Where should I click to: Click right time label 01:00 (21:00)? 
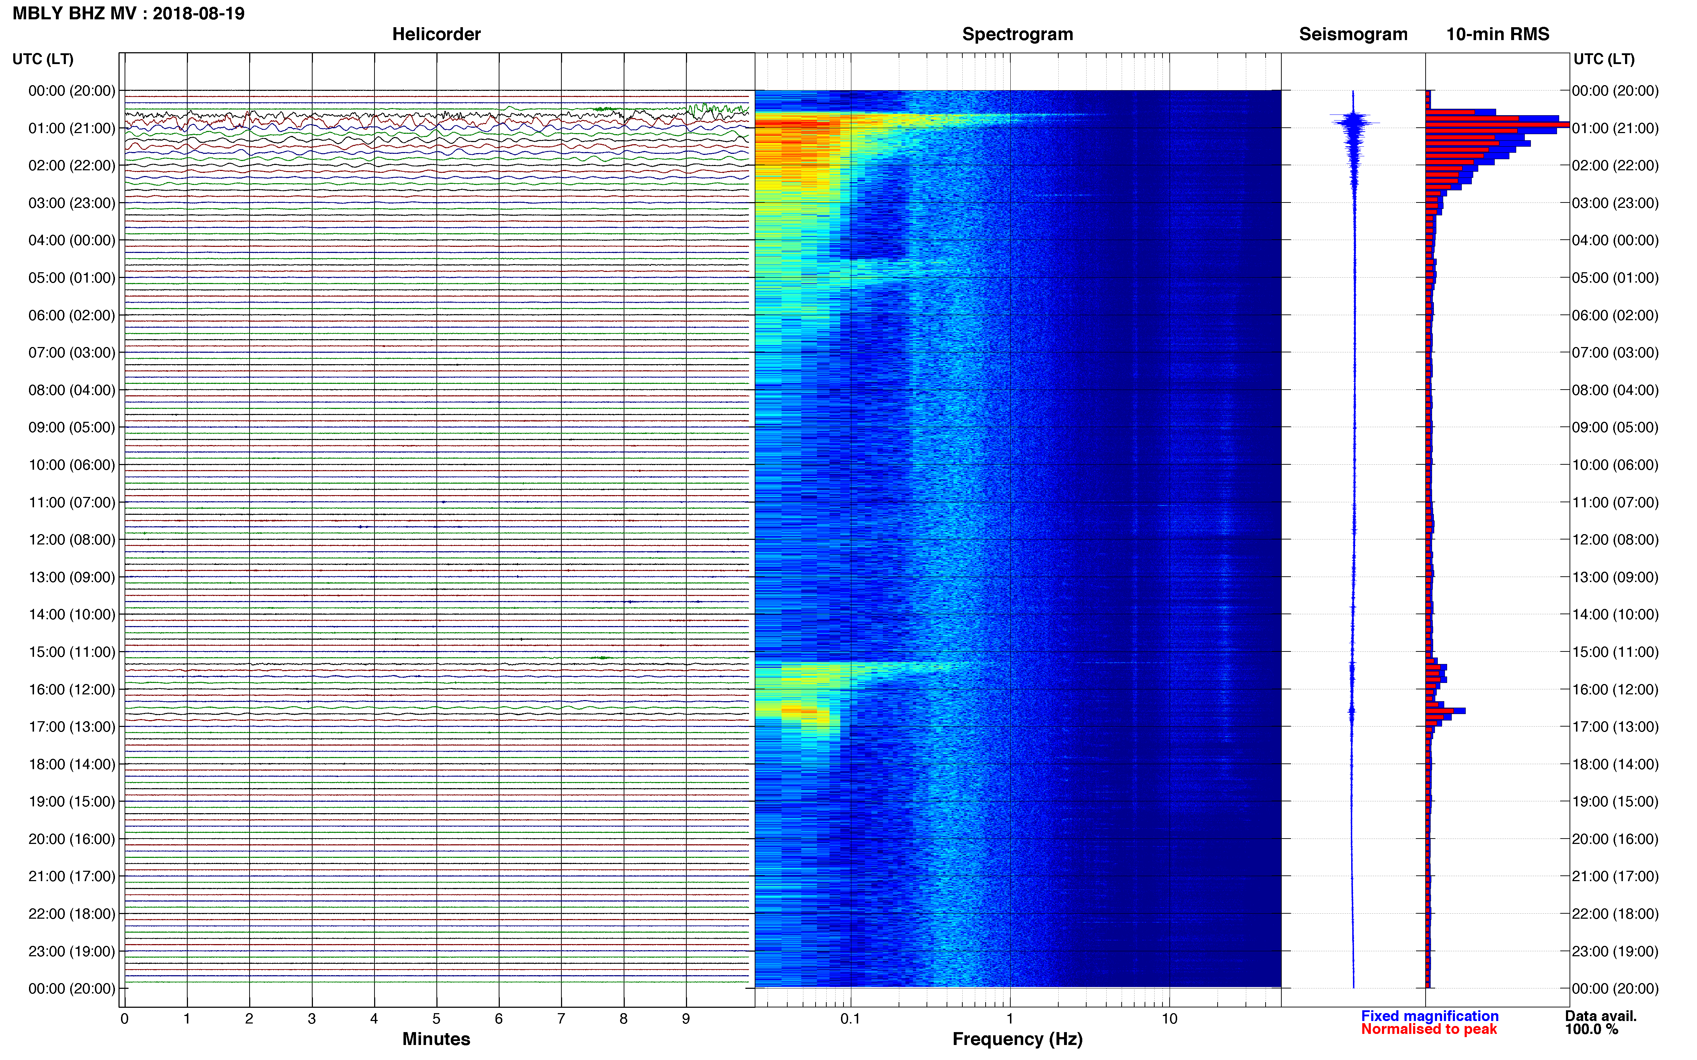coord(1615,128)
